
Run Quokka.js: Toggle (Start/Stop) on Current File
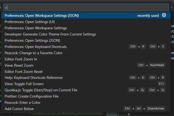click(86, 90)
